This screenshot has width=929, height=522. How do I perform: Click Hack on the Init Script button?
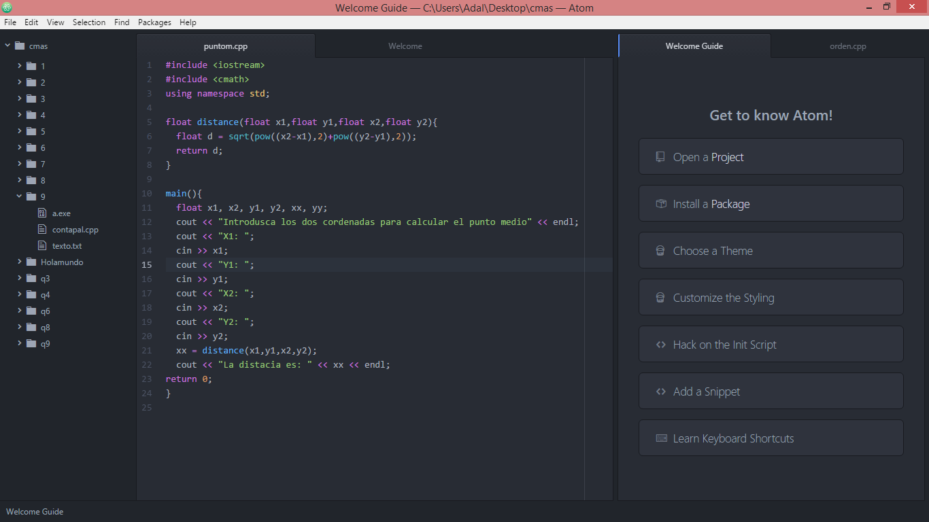point(771,345)
